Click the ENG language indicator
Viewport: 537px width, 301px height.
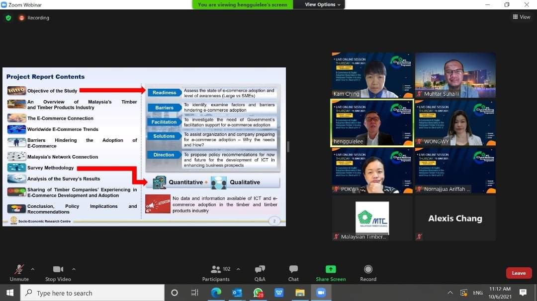coord(478,293)
